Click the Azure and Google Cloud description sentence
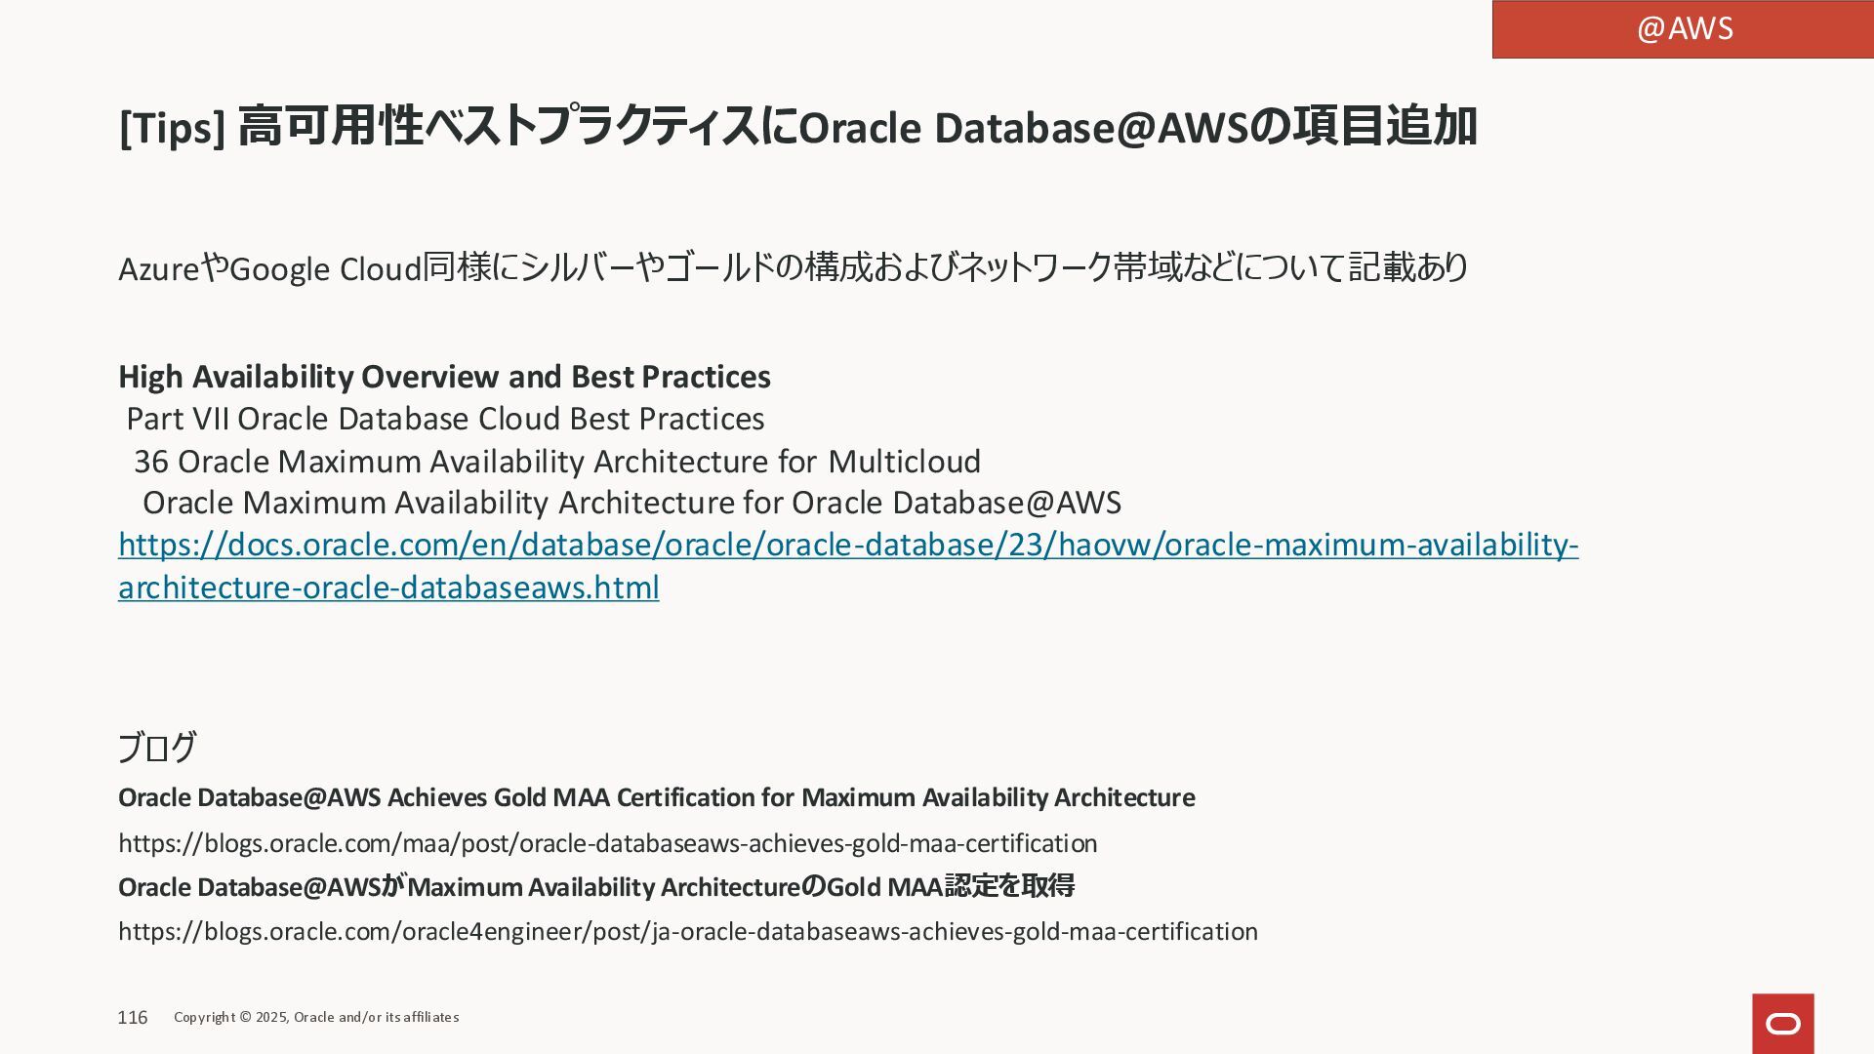 click(793, 267)
